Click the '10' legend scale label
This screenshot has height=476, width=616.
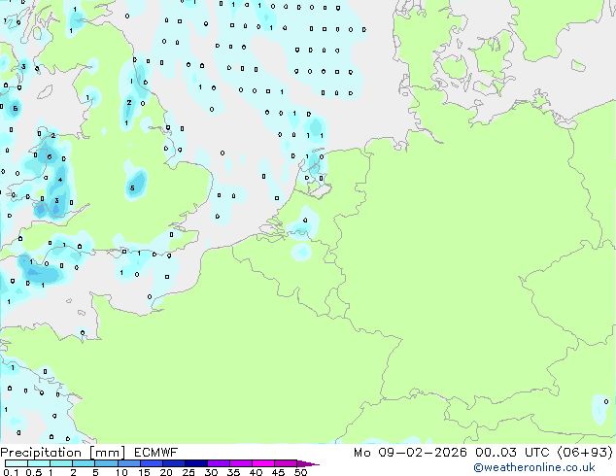pos(121,472)
